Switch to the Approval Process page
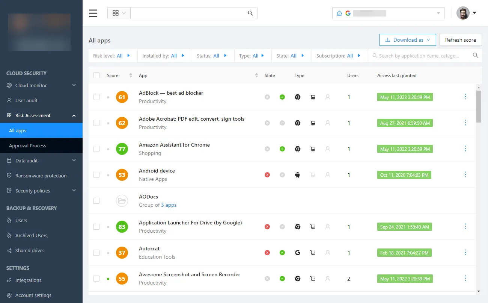The width and height of the screenshot is (488, 303). click(x=28, y=145)
